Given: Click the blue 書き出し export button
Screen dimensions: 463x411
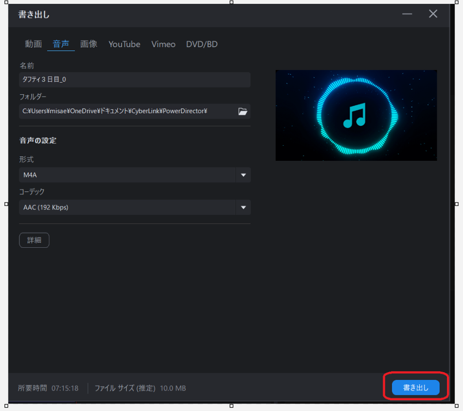Looking at the screenshot, I should 415,388.
